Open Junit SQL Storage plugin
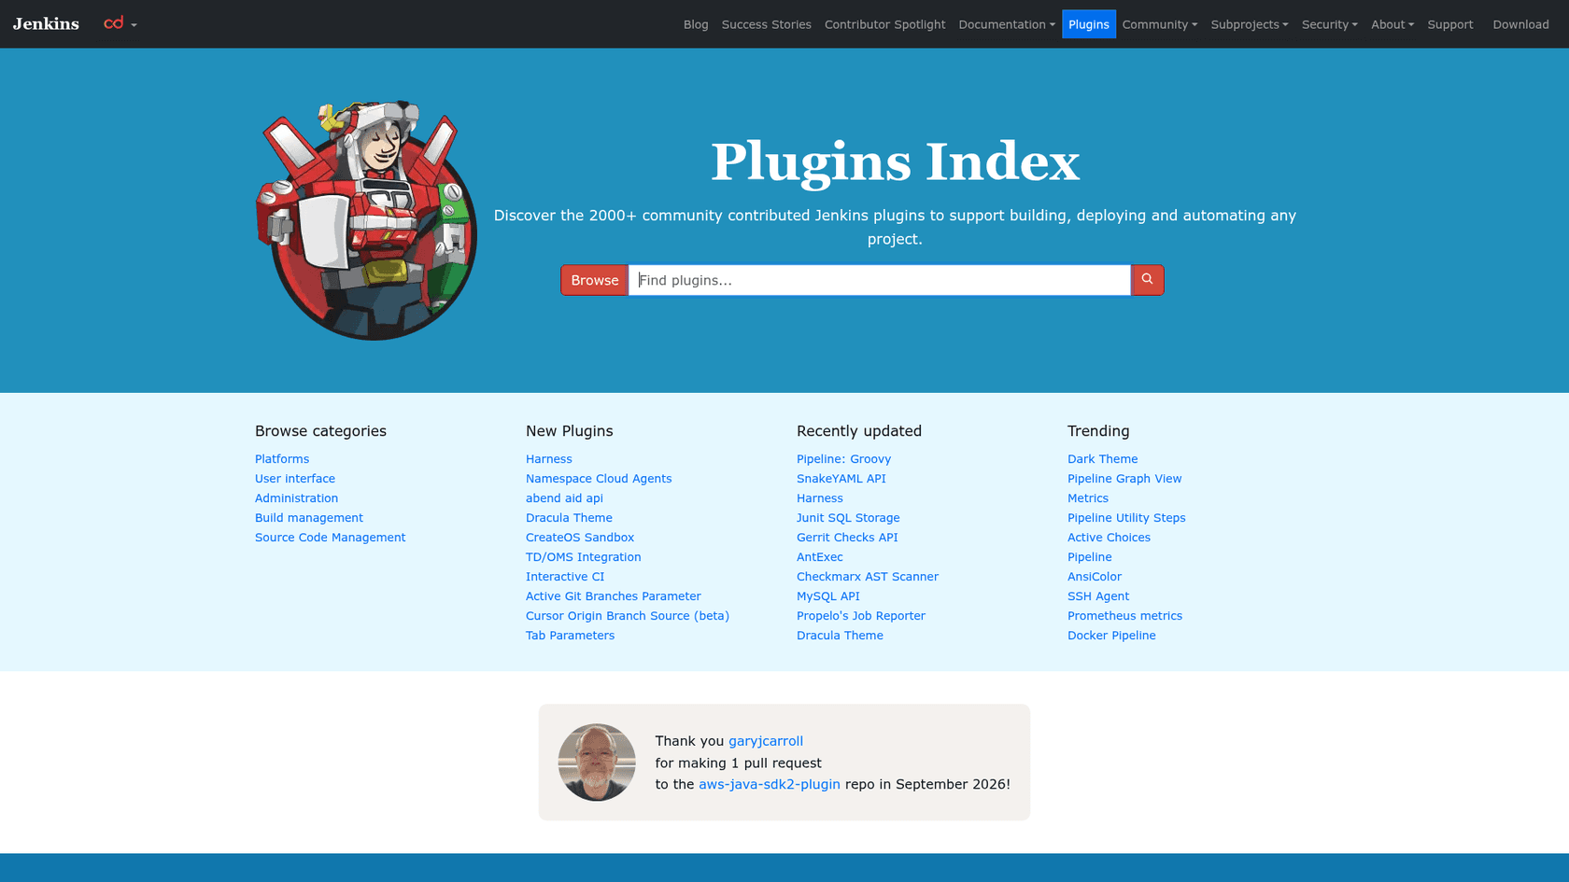Image resolution: width=1569 pixels, height=882 pixels. (x=848, y=518)
